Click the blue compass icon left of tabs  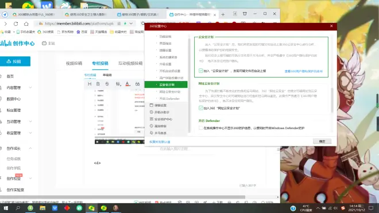5,14
